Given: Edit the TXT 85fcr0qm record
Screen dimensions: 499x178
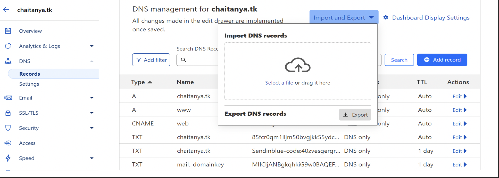Looking at the screenshot, I should 460,137.
